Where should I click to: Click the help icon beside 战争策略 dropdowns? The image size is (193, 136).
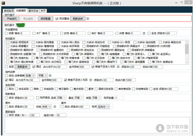point(50,76)
